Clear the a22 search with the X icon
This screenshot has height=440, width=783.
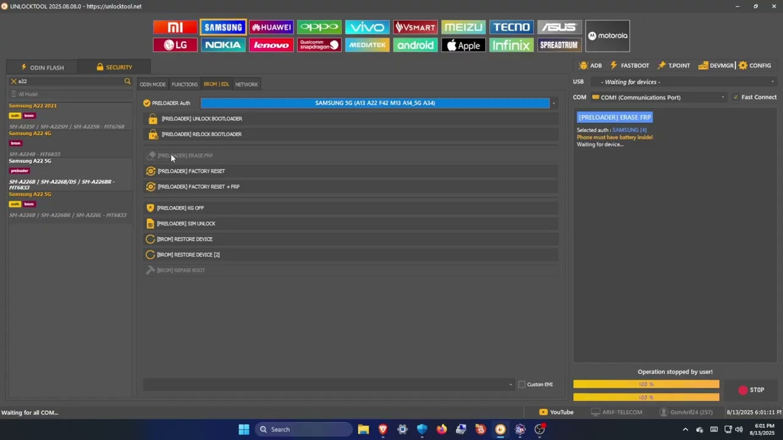(x=13, y=81)
